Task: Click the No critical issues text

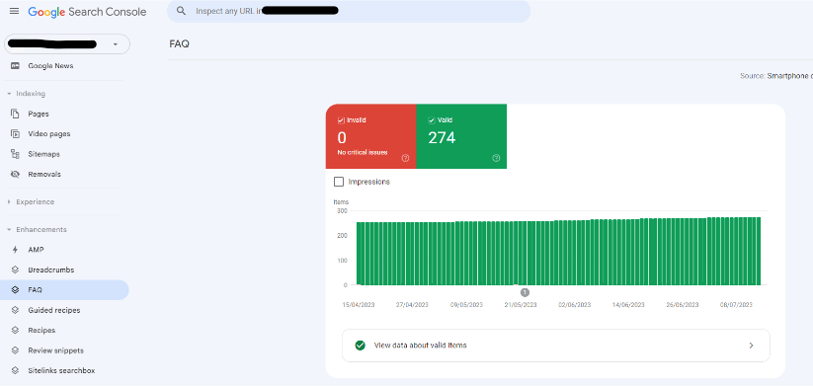Action: coord(363,153)
